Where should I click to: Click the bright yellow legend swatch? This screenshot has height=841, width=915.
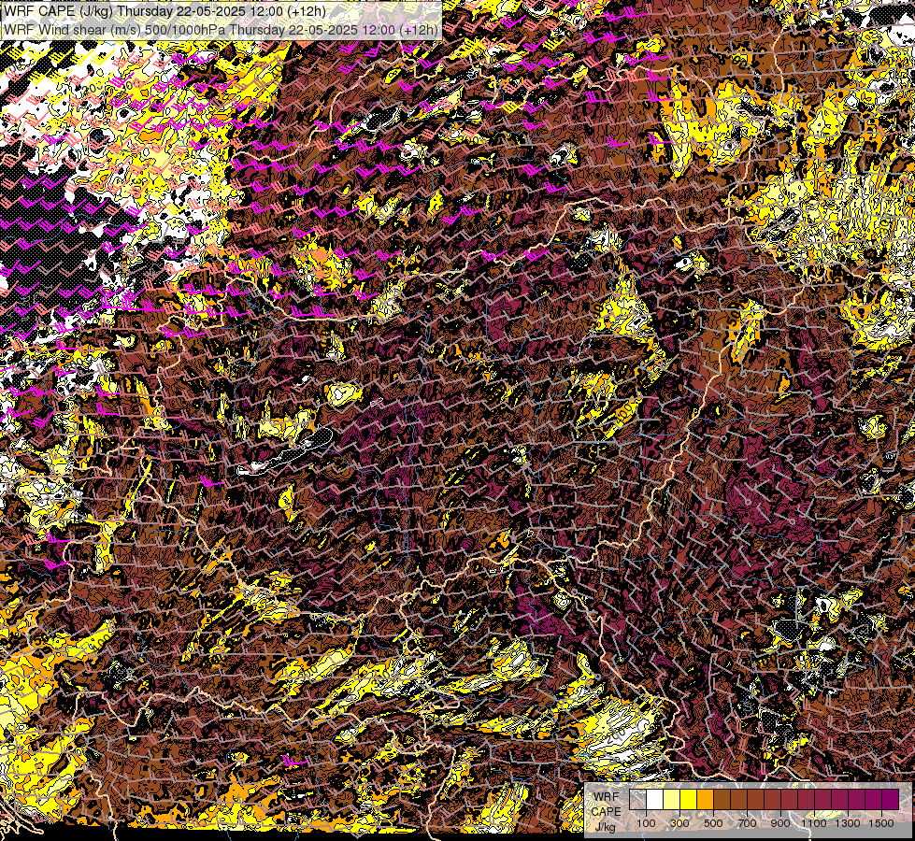point(689,799)
